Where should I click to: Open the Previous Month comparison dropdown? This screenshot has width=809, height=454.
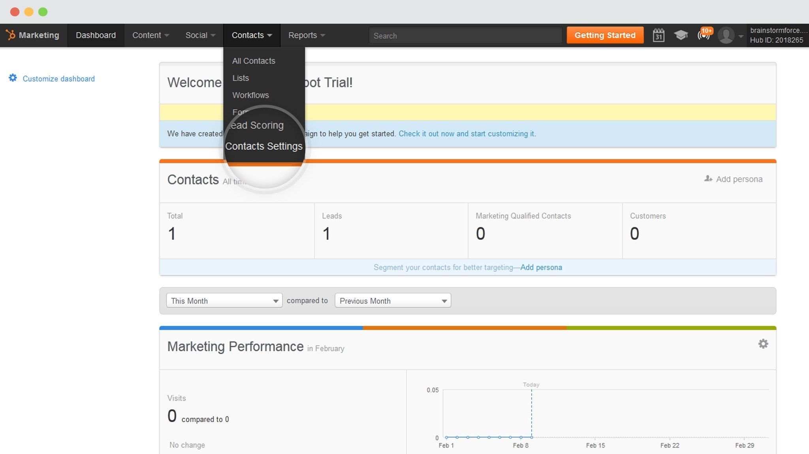(x=393, y=300)
